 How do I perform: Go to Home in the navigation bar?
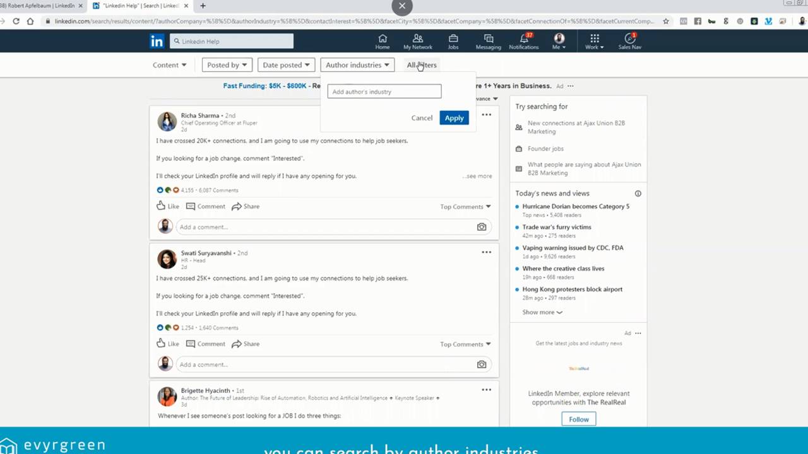pos(383,42)
